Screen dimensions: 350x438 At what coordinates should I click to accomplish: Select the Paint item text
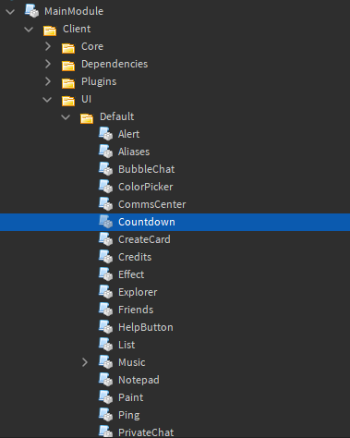pyautogui.click(x=131, y=397)
